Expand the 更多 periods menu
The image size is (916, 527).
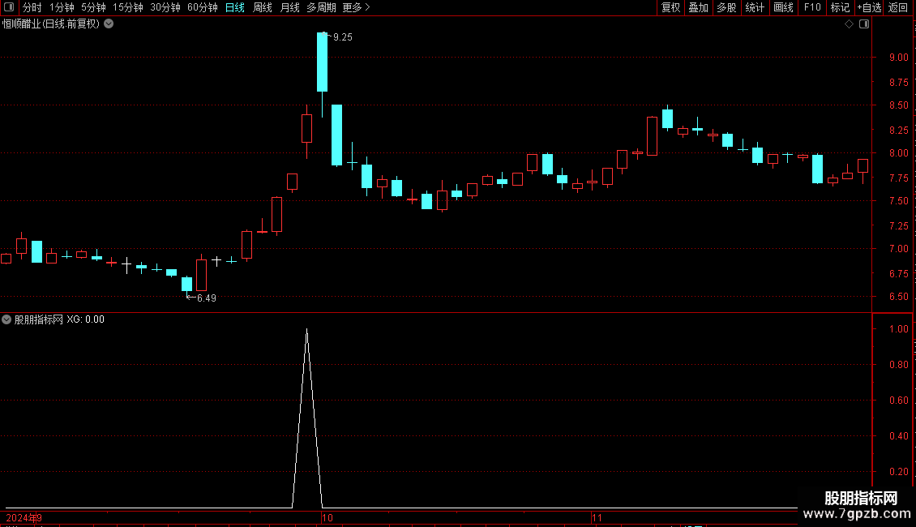pos(356,7)
